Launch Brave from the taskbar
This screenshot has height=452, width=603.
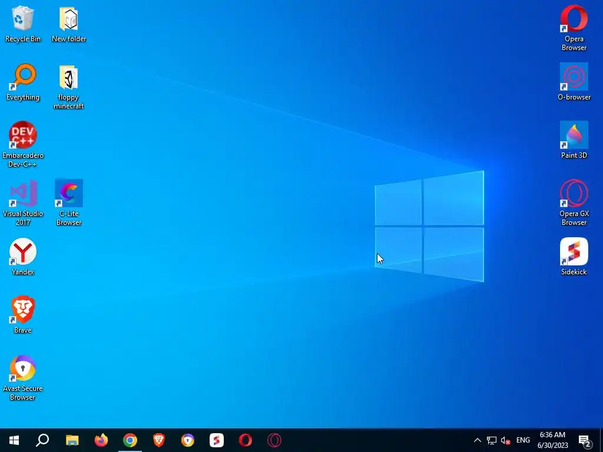tap(159, 440)
